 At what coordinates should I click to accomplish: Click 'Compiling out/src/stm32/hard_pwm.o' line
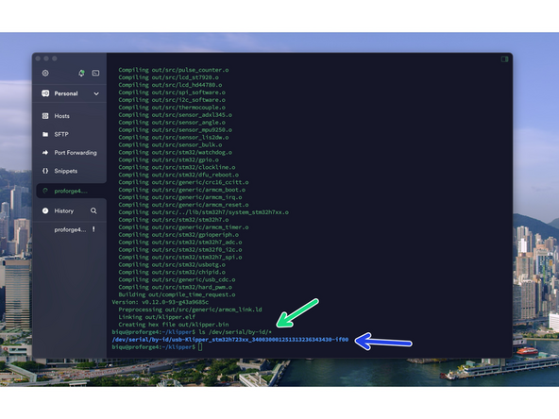point(176,287)
